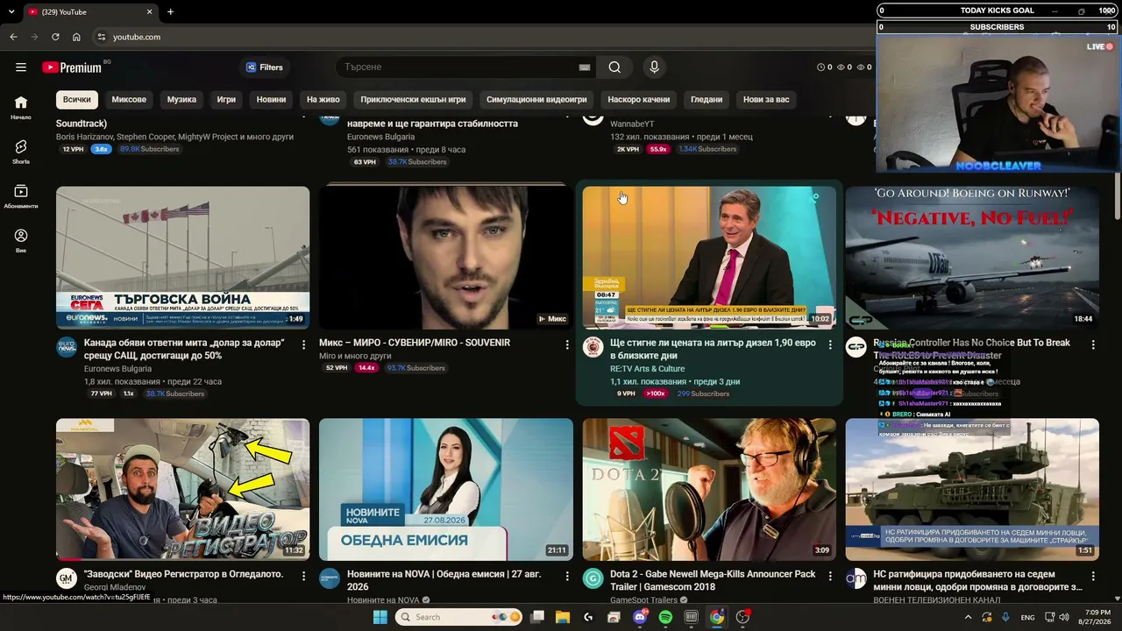Open the taskbar clock showing 7:09 PM

point(1097,617)
